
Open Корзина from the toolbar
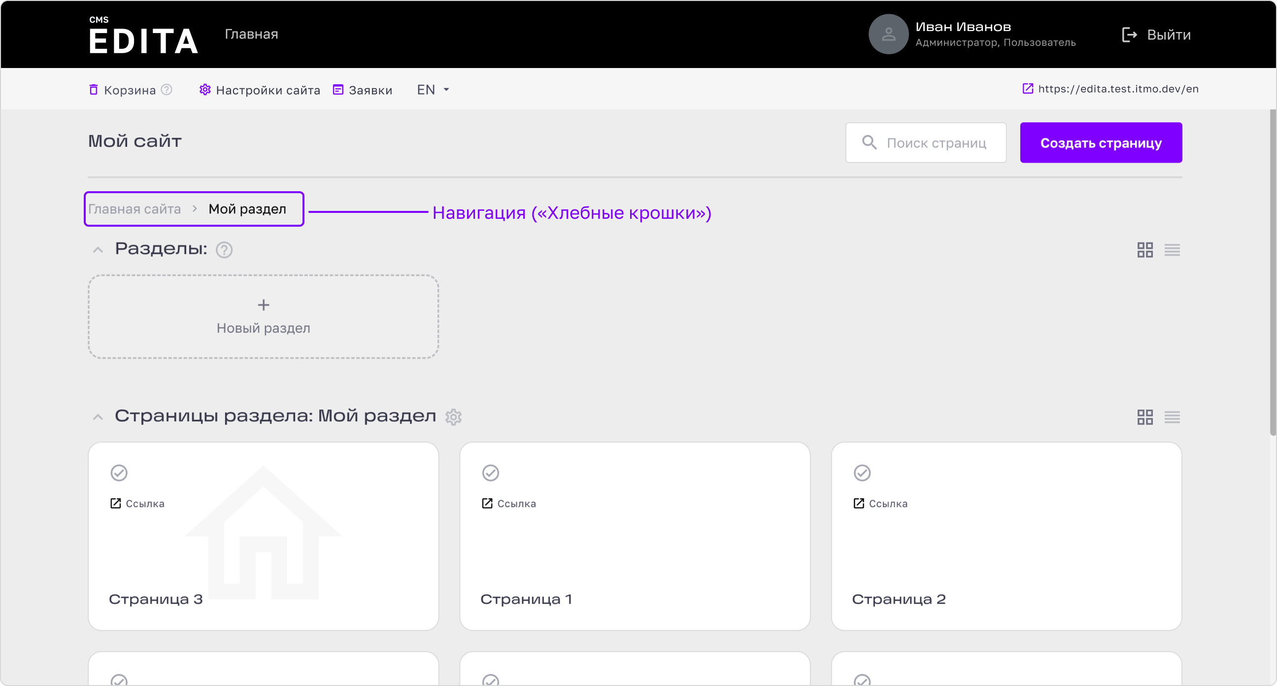point(130,90)
